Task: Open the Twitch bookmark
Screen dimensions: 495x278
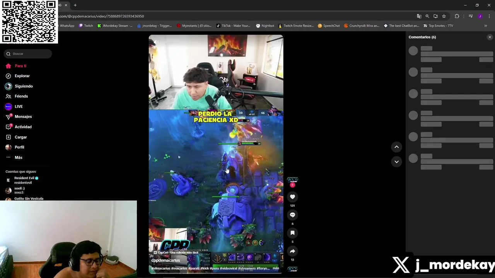Action: [x=86, y=26]
